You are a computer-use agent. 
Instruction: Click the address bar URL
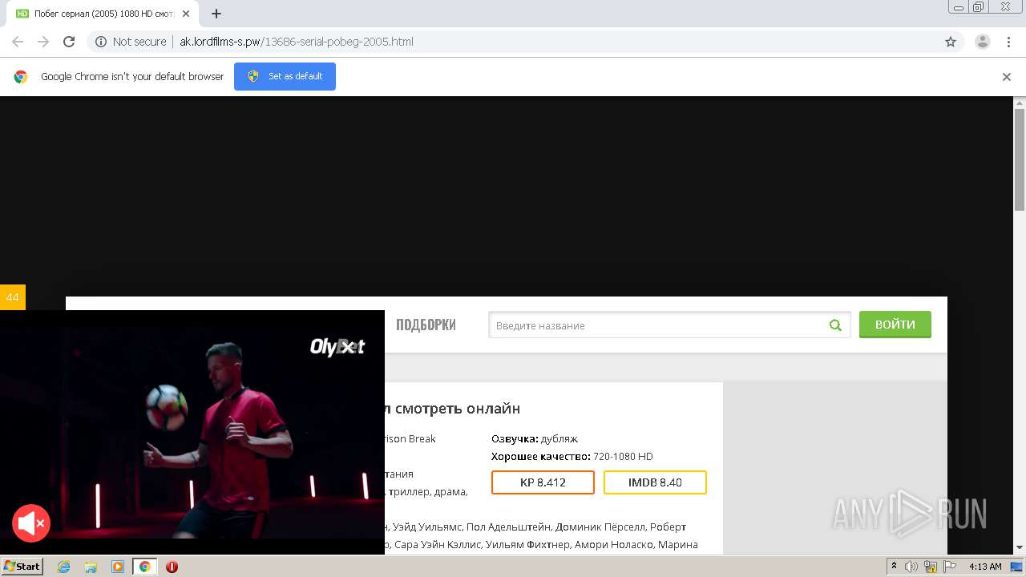point(297,42)
